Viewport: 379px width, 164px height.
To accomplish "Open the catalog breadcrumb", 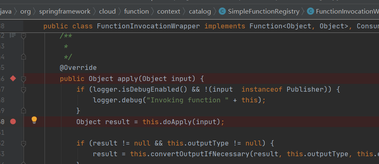I will pyautogui.click(x=200, y=12).
